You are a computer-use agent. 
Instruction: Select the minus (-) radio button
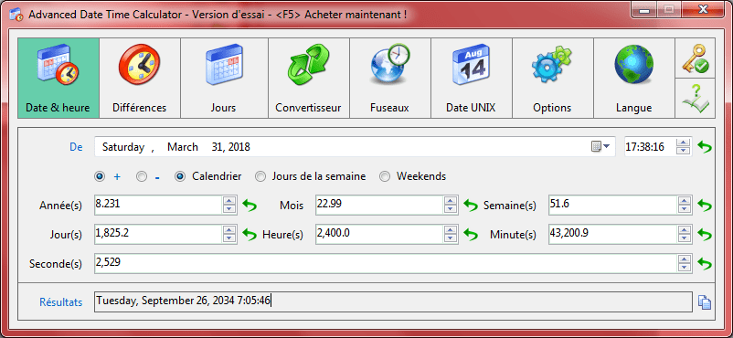click(142, 176)
